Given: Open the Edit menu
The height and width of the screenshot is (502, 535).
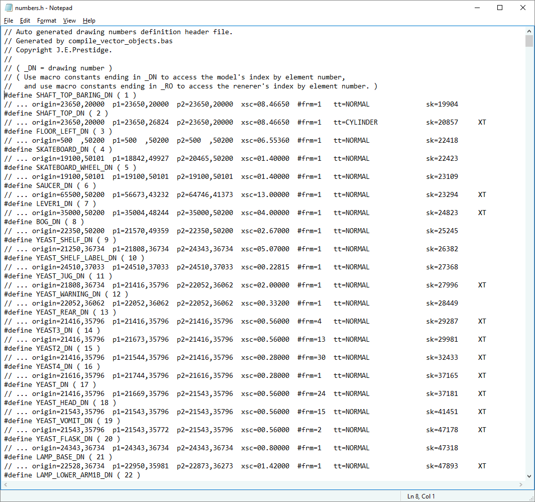Looking at the screenshot, I should click(x=25, y=21).
